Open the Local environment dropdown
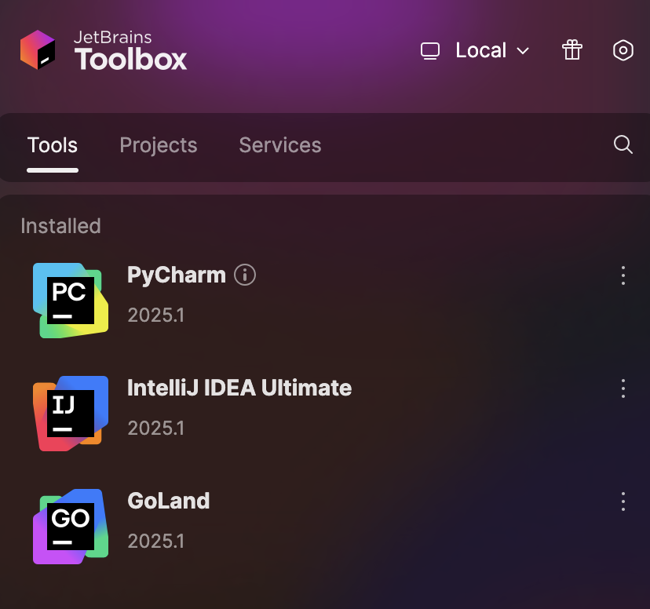 point(475,50)
